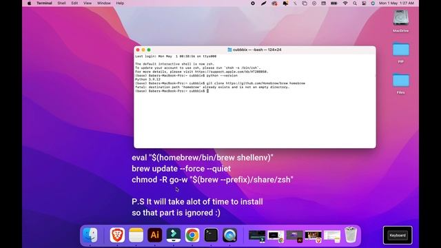The height and width of the screenshot is (248, 441).
Task: Open notification bell in menu bar
Action: coord(285,3)
